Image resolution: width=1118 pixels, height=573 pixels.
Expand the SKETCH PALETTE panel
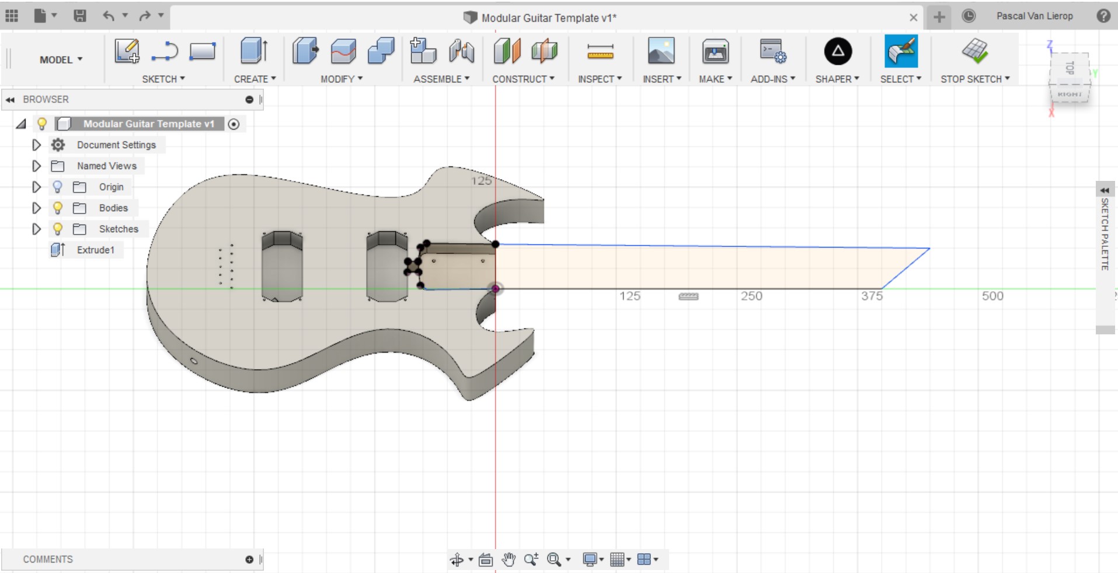tap(1105, 191)
